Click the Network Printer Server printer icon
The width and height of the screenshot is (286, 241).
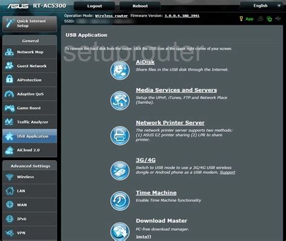click(x=120, y=136)
